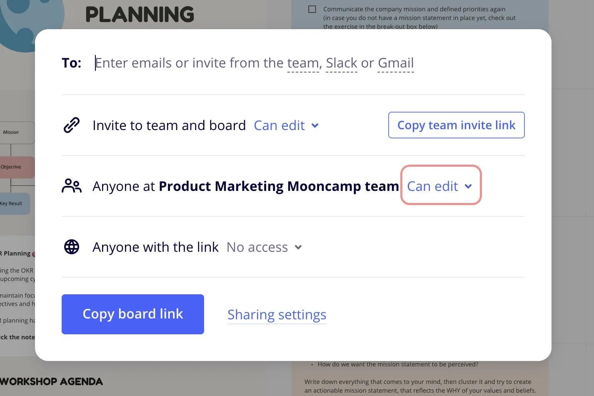Click the 'Copy team invite link' button

point(456,125)
